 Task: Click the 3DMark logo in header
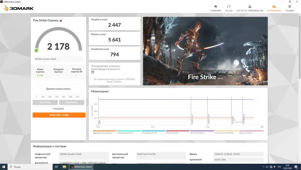point(19,8)
